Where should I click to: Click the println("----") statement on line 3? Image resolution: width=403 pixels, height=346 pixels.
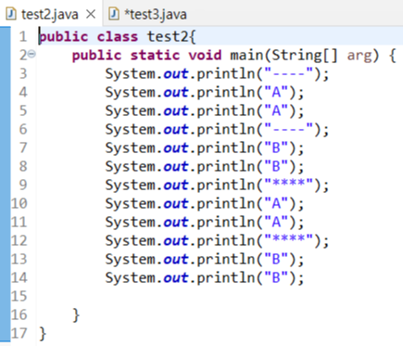click(x=217, y=74)
